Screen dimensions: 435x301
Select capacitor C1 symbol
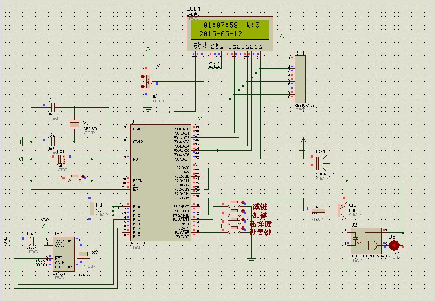53,107
